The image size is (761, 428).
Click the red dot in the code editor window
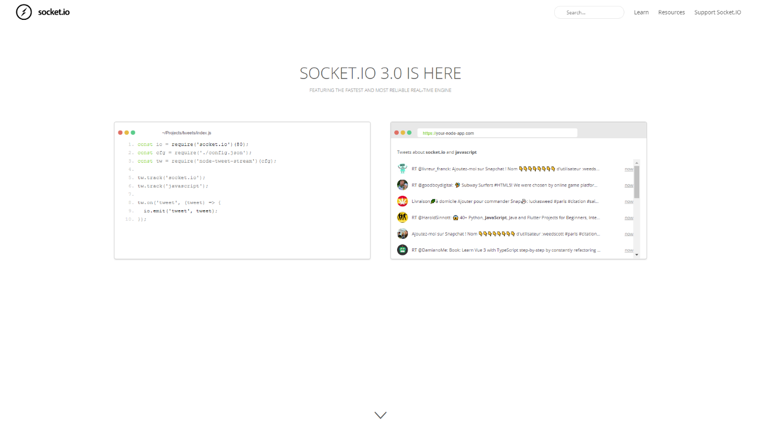pyautogui.click(x=120, y=133)
